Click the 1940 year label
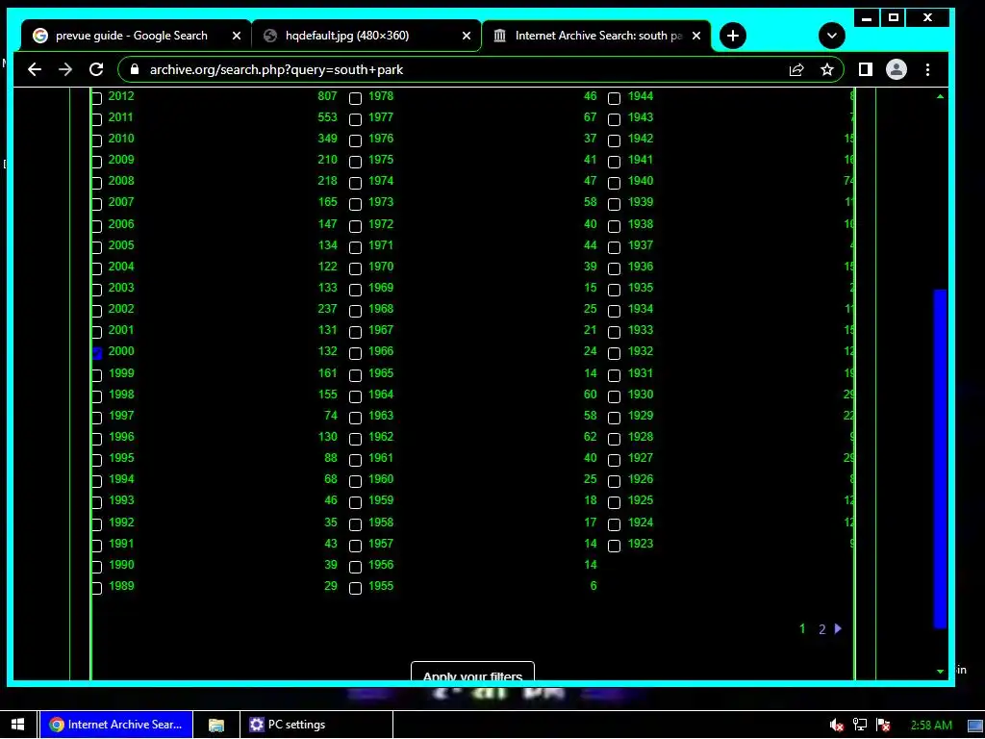 tap(641, 180)
